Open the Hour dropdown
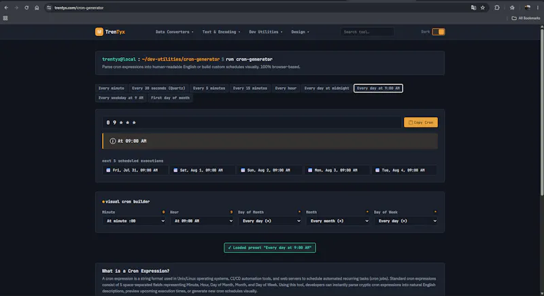The image size is (544, 296). [x=202, y=220]
